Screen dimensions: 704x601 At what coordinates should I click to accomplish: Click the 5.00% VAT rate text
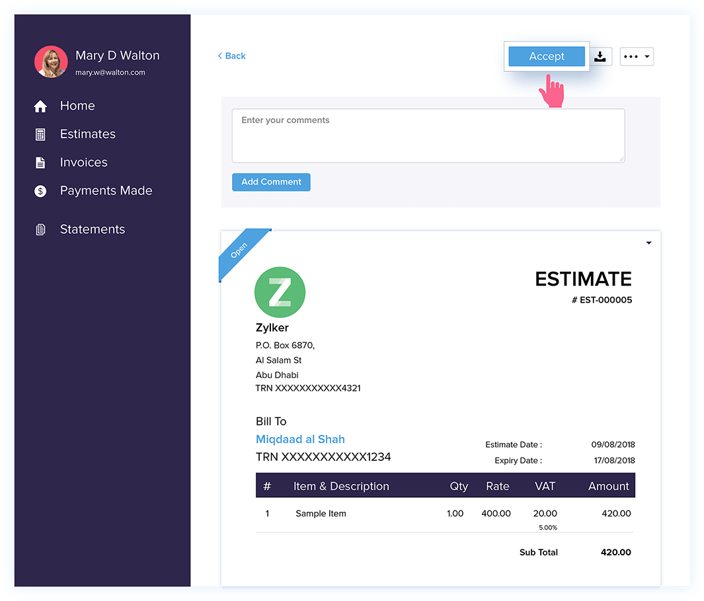point(548,528)
